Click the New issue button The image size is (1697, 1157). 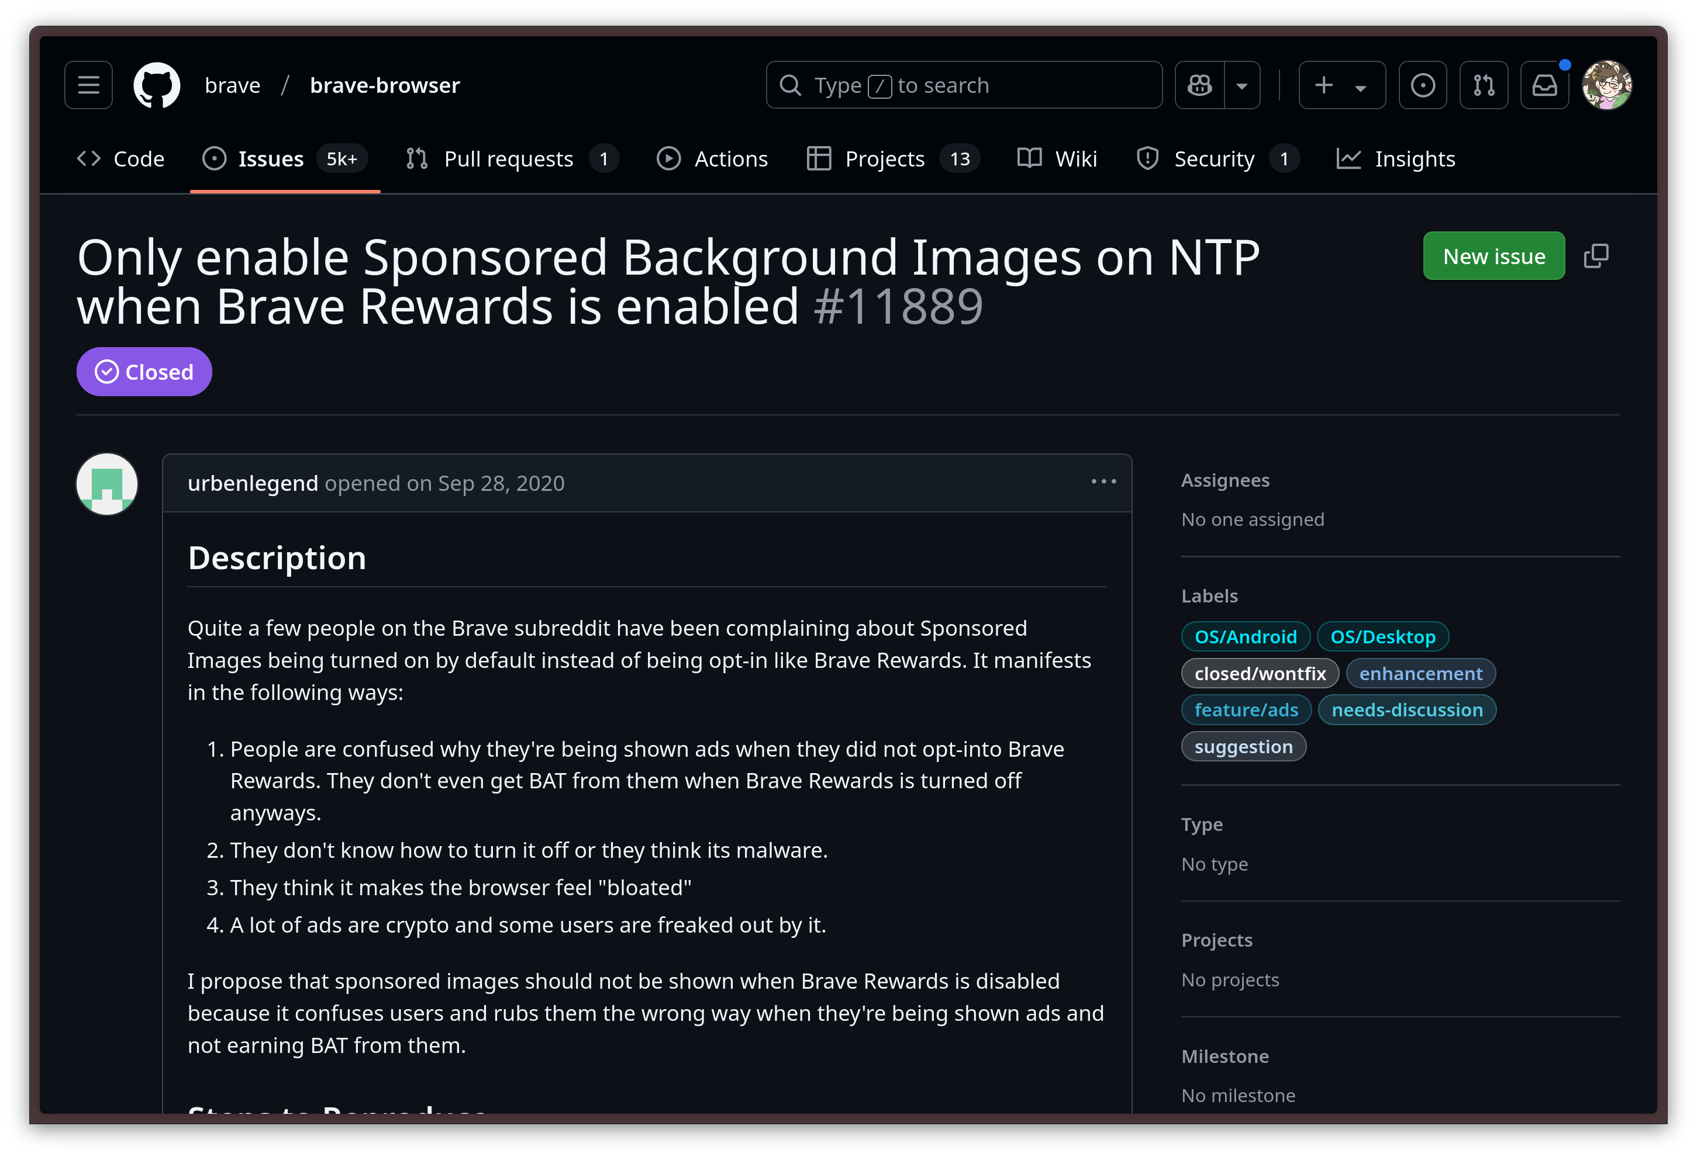[x=1494, y=256]
